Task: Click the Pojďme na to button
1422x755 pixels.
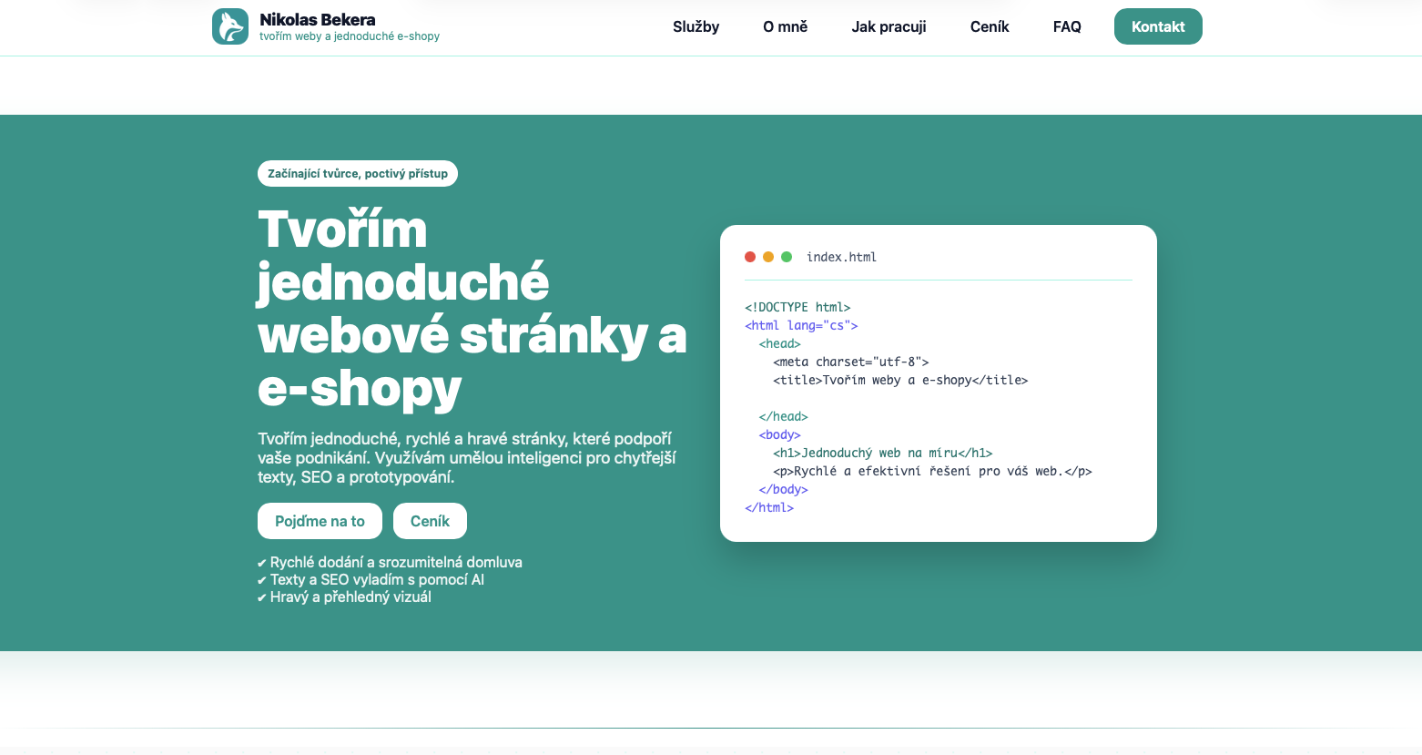Action: pyautogui.click(x=320, y=521)
